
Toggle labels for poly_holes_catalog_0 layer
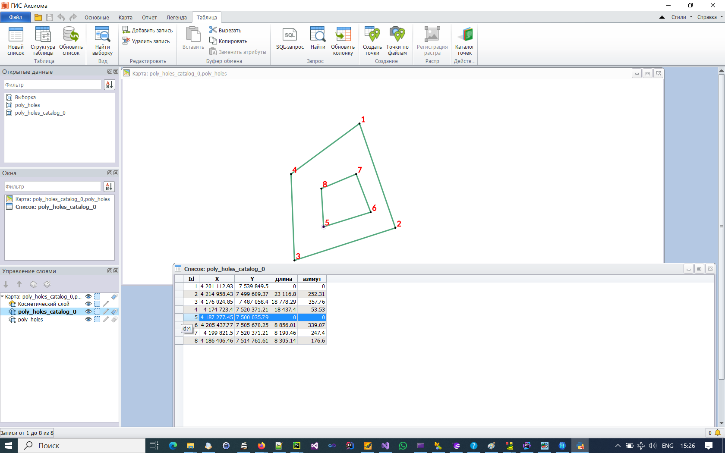[x=114, y=312]
